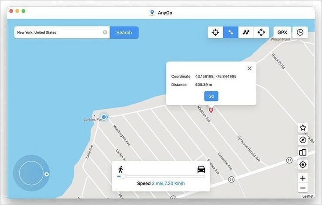
Task: Click the Madison Ave street label
Action: coord(204,114)
